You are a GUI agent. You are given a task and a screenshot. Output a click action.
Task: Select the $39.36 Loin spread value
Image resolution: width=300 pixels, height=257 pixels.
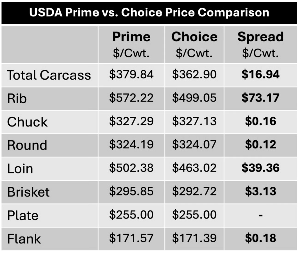click(260, 168)
